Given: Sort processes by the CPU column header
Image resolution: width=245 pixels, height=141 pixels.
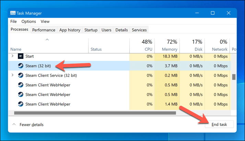Looking at the screenshot, I should tap(142, 46).
